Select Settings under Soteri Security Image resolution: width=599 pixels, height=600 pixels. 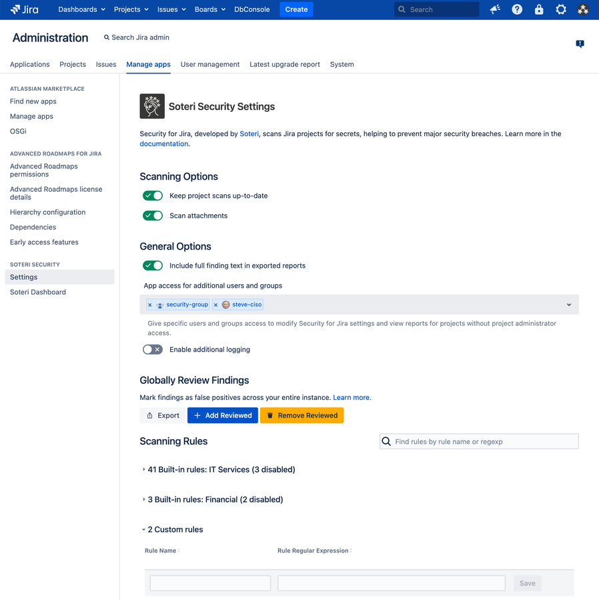pos(59,277)
